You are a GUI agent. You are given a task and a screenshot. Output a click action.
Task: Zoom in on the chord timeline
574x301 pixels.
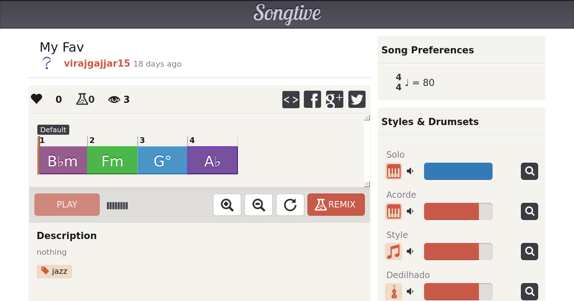227,205
